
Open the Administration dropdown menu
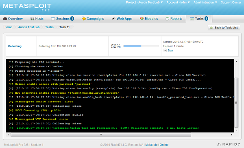coord(205,2)
